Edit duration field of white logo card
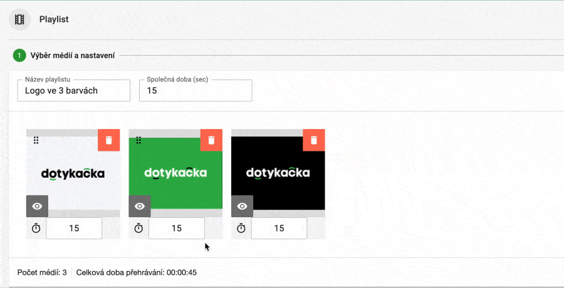The width and height of the screenshot is (564, 288). tap(74, 229)
